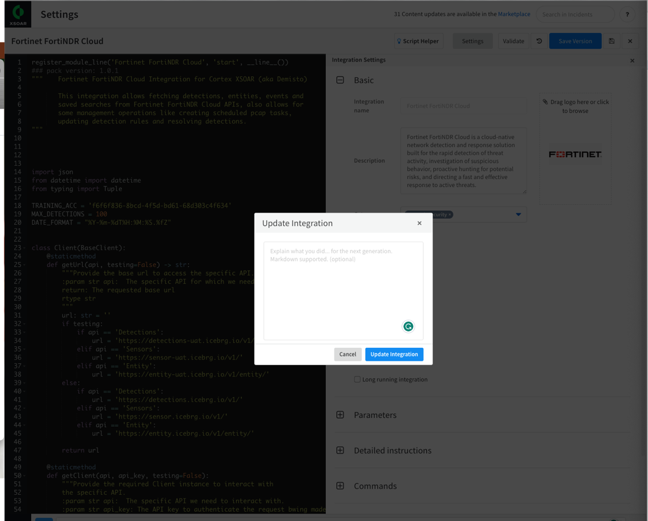Click the Validate button

pos(513,41)
